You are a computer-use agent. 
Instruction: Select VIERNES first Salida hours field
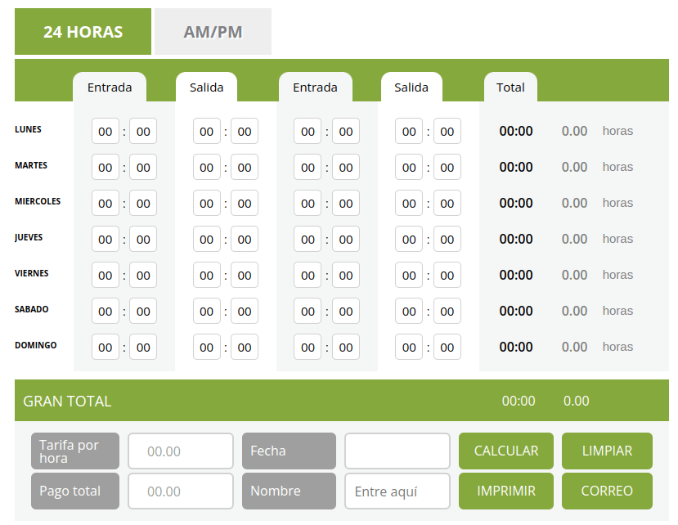click(206, 275)
